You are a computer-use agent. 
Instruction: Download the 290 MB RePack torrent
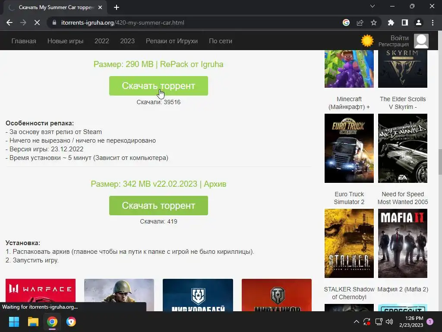[158, 86]
